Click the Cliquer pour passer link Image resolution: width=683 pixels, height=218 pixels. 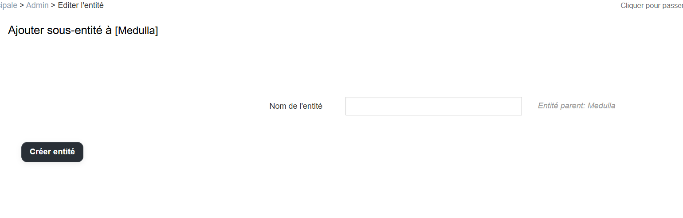651,6
